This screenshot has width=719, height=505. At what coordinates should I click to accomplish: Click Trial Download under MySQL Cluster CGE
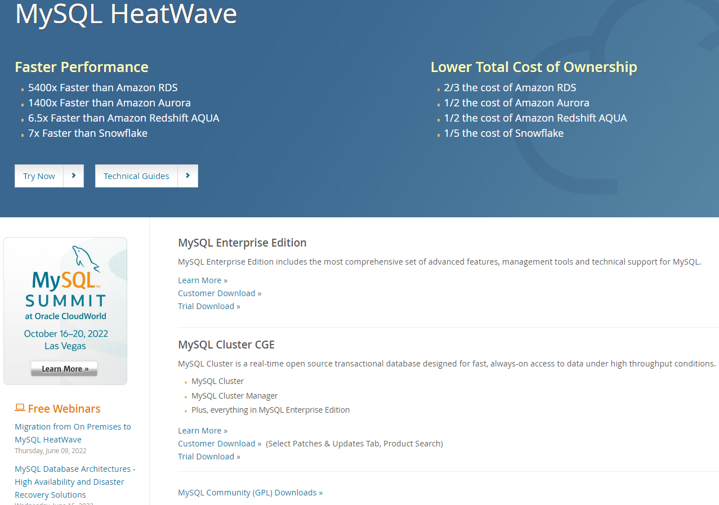209,457
